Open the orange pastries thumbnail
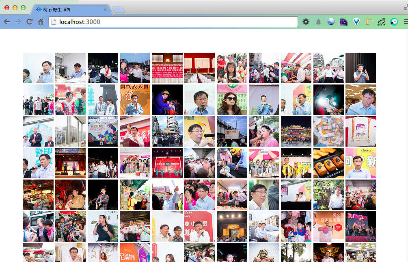 pyautogui.click(x=328, y=163)
